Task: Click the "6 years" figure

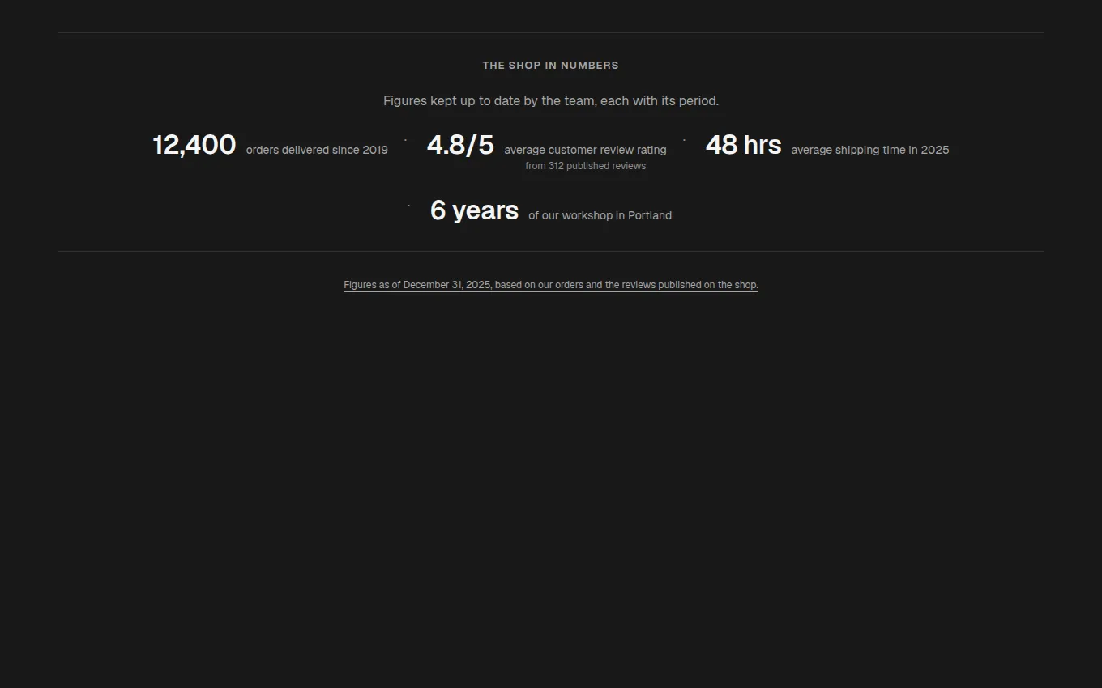Action: 474,210
